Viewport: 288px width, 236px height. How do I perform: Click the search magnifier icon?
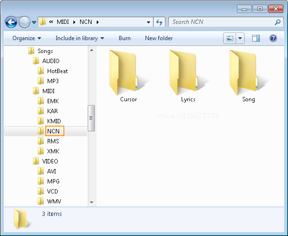pos(278,22)
